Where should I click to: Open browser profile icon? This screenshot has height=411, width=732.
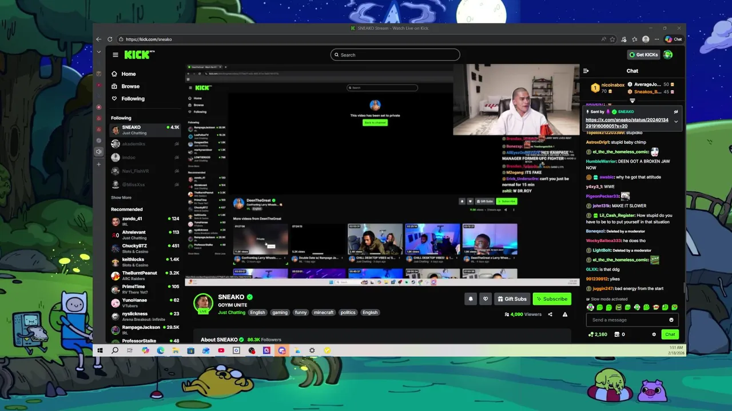646,39
